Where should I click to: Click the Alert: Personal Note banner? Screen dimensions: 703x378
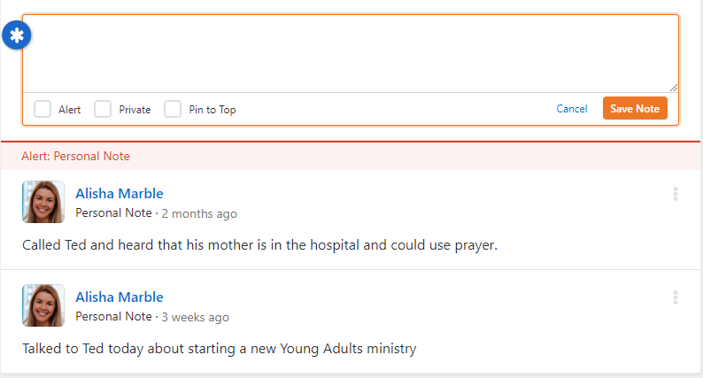[351, 156]
